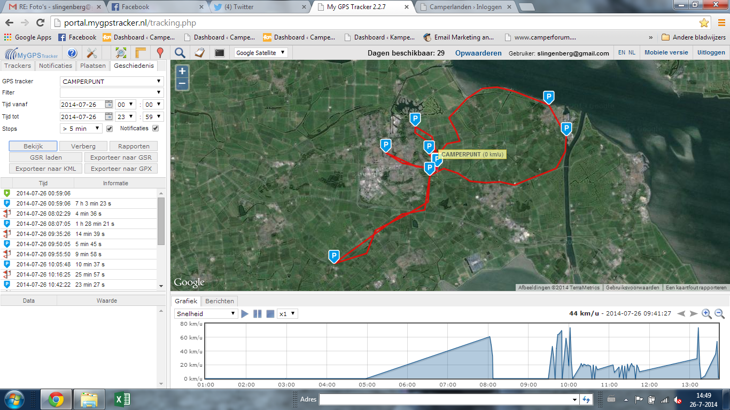Expand the Snelheid graph type dropdown
This screenshot has width=730, height=410.
tap(206, 314)
